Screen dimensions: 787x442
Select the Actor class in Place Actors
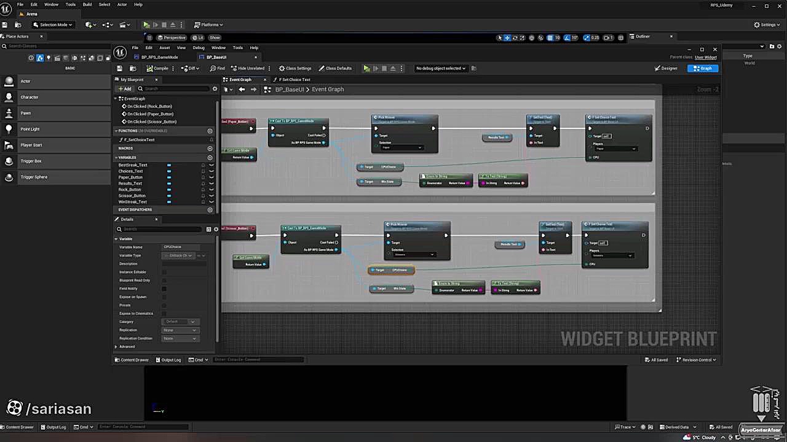pyautogui.click(x=55, y=81)
